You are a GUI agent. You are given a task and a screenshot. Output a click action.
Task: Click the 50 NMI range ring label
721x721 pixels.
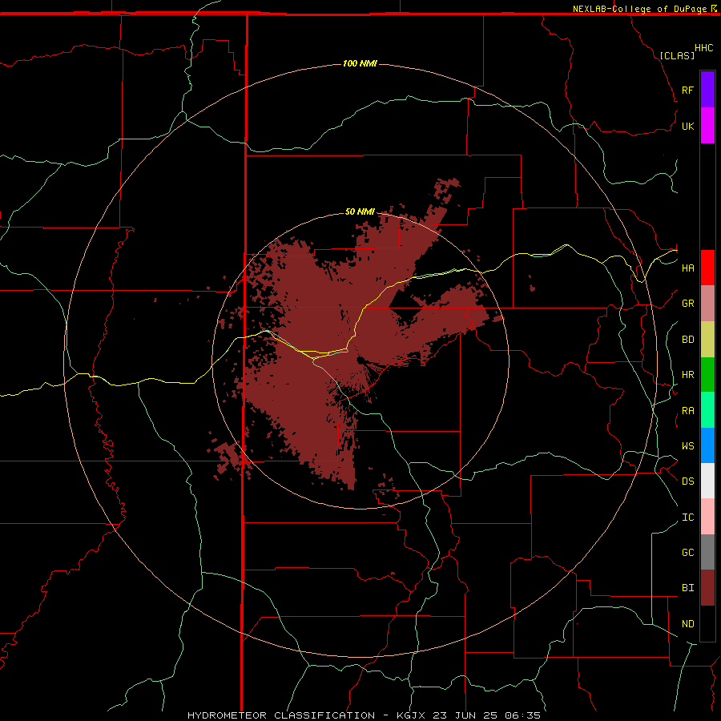(360, 212)
